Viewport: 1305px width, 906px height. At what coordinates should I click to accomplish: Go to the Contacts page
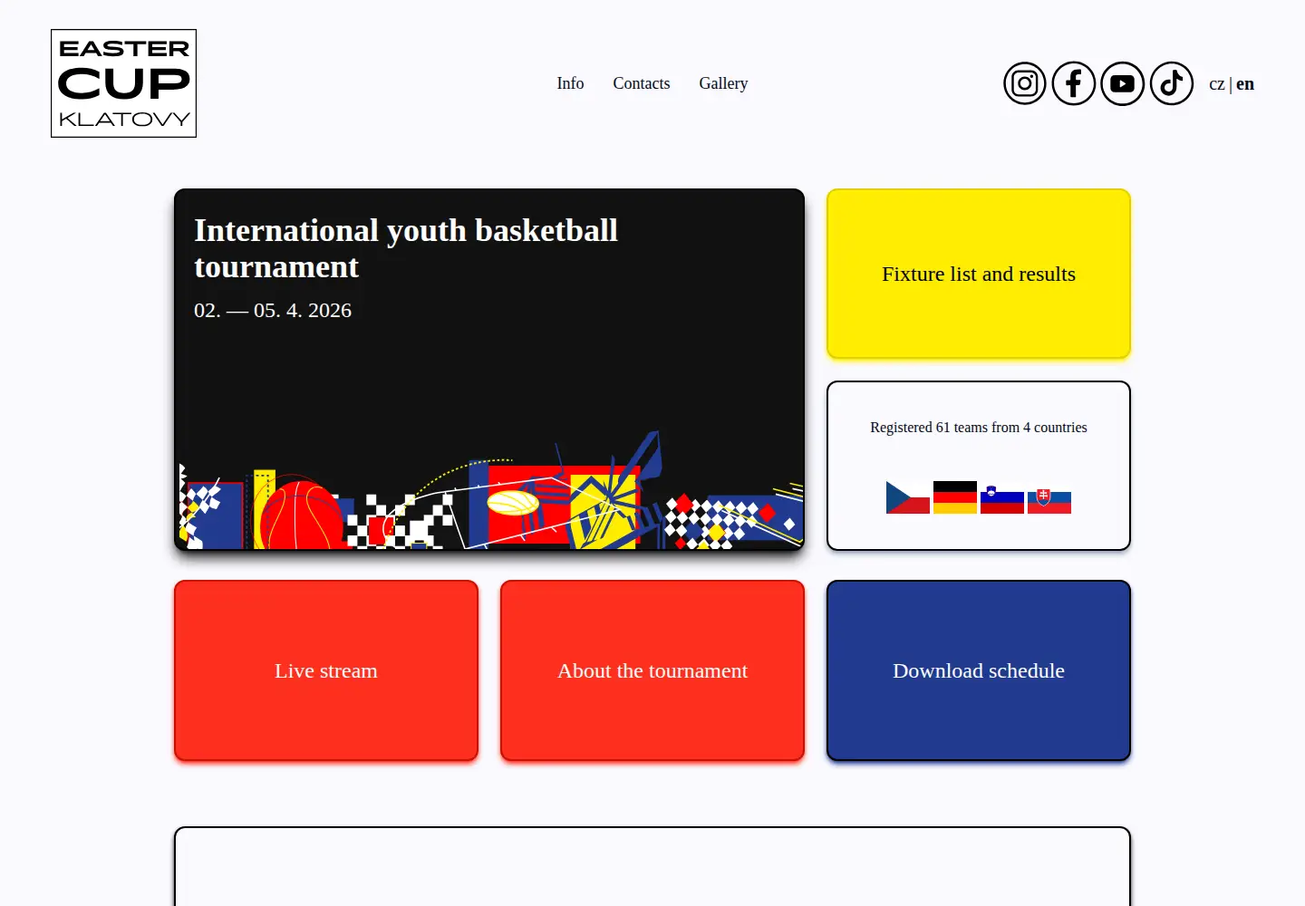click(642, 83)
